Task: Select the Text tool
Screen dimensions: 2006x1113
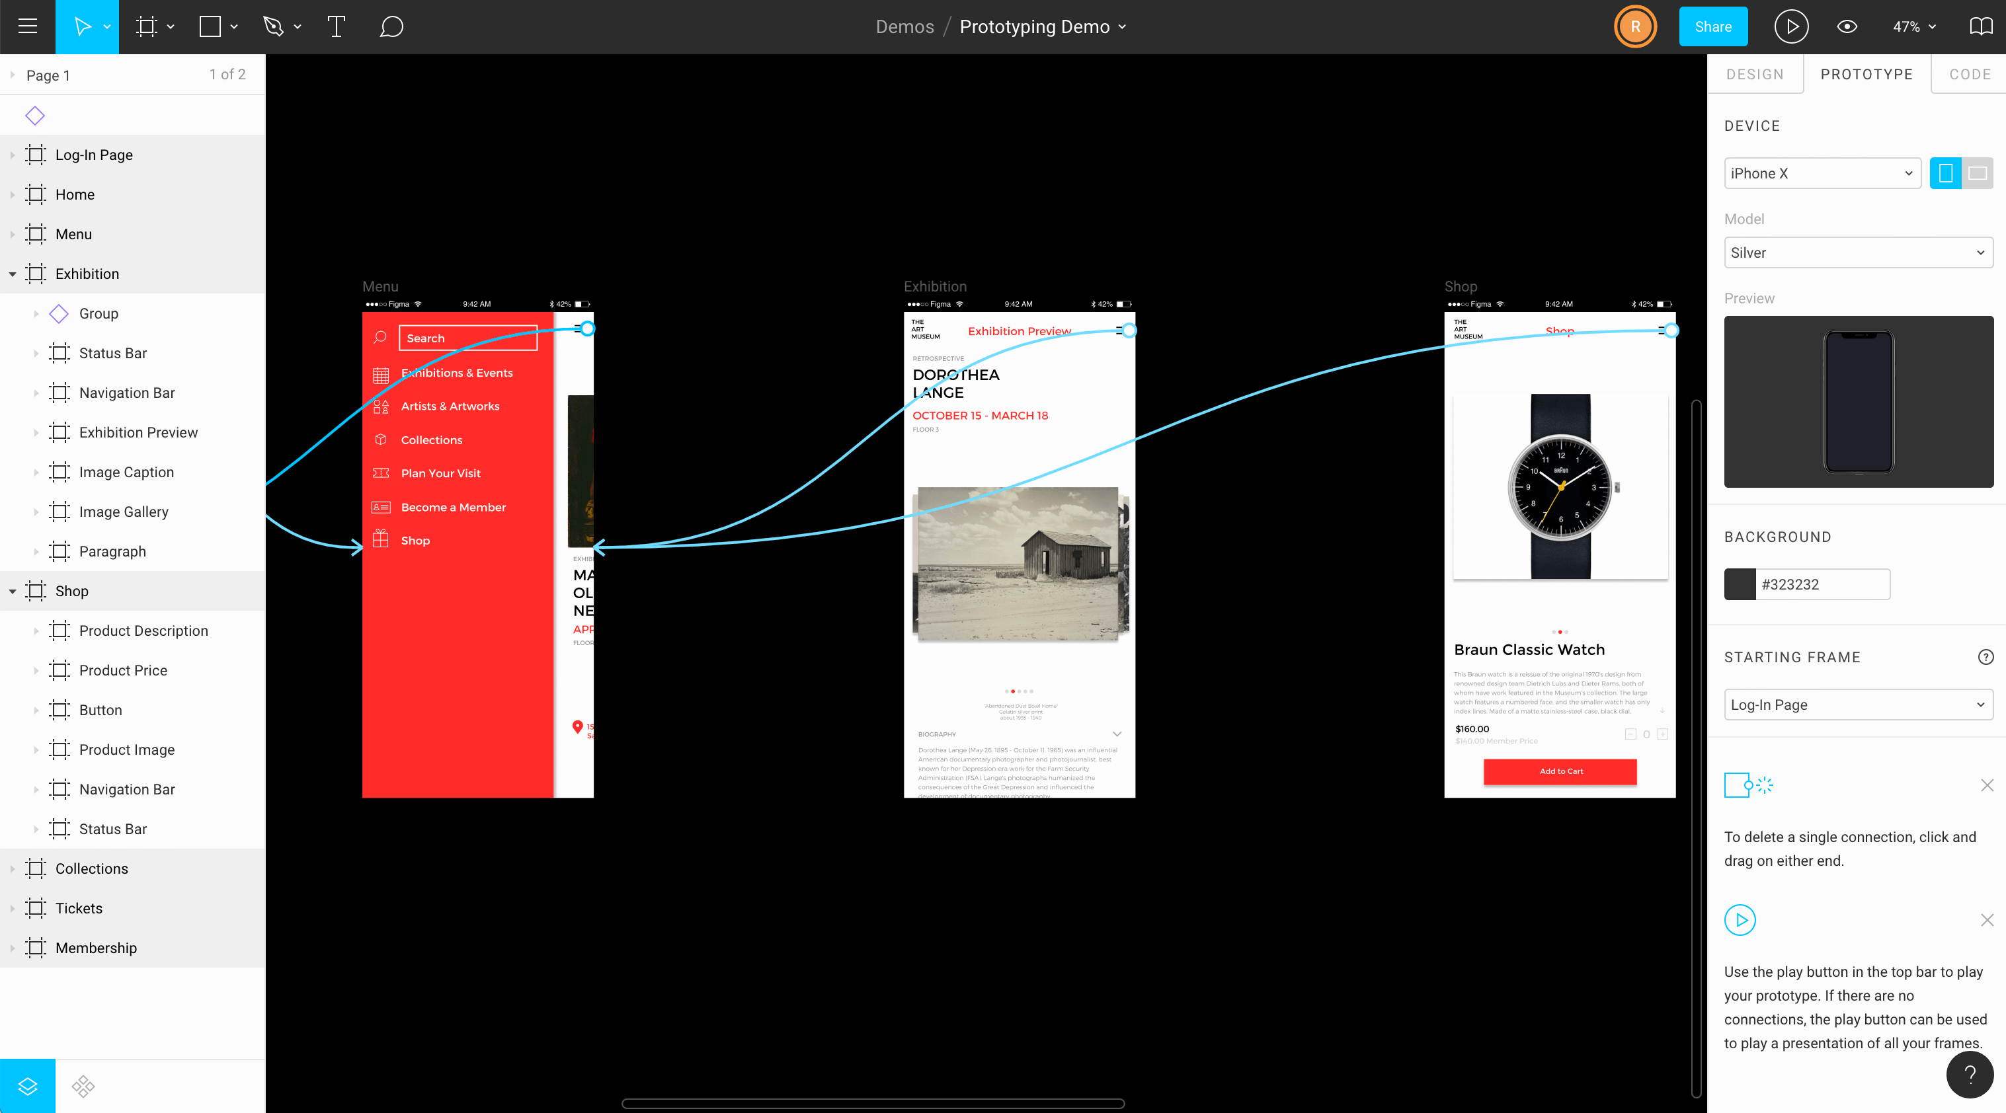Action: [335, 26]
